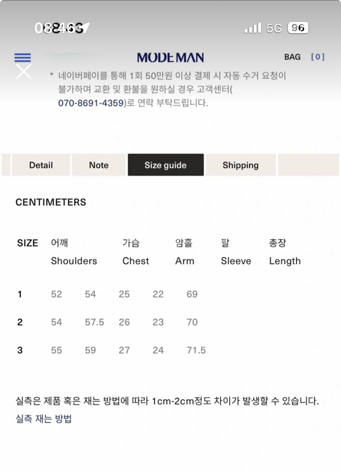
Task: Select size 1 in the size table
Action: click(20, 294)
